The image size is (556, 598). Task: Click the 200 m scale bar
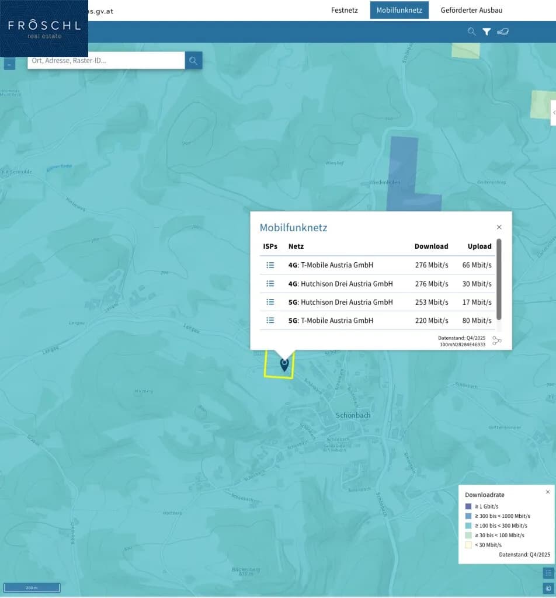(32, 587)
